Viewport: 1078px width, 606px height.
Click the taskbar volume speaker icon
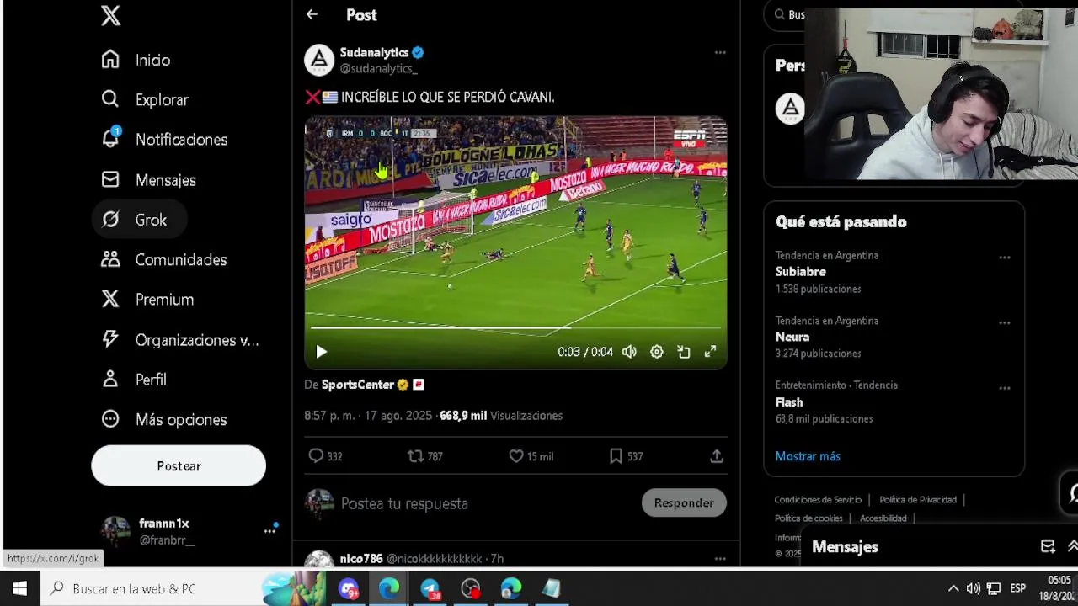click(974, 588)
